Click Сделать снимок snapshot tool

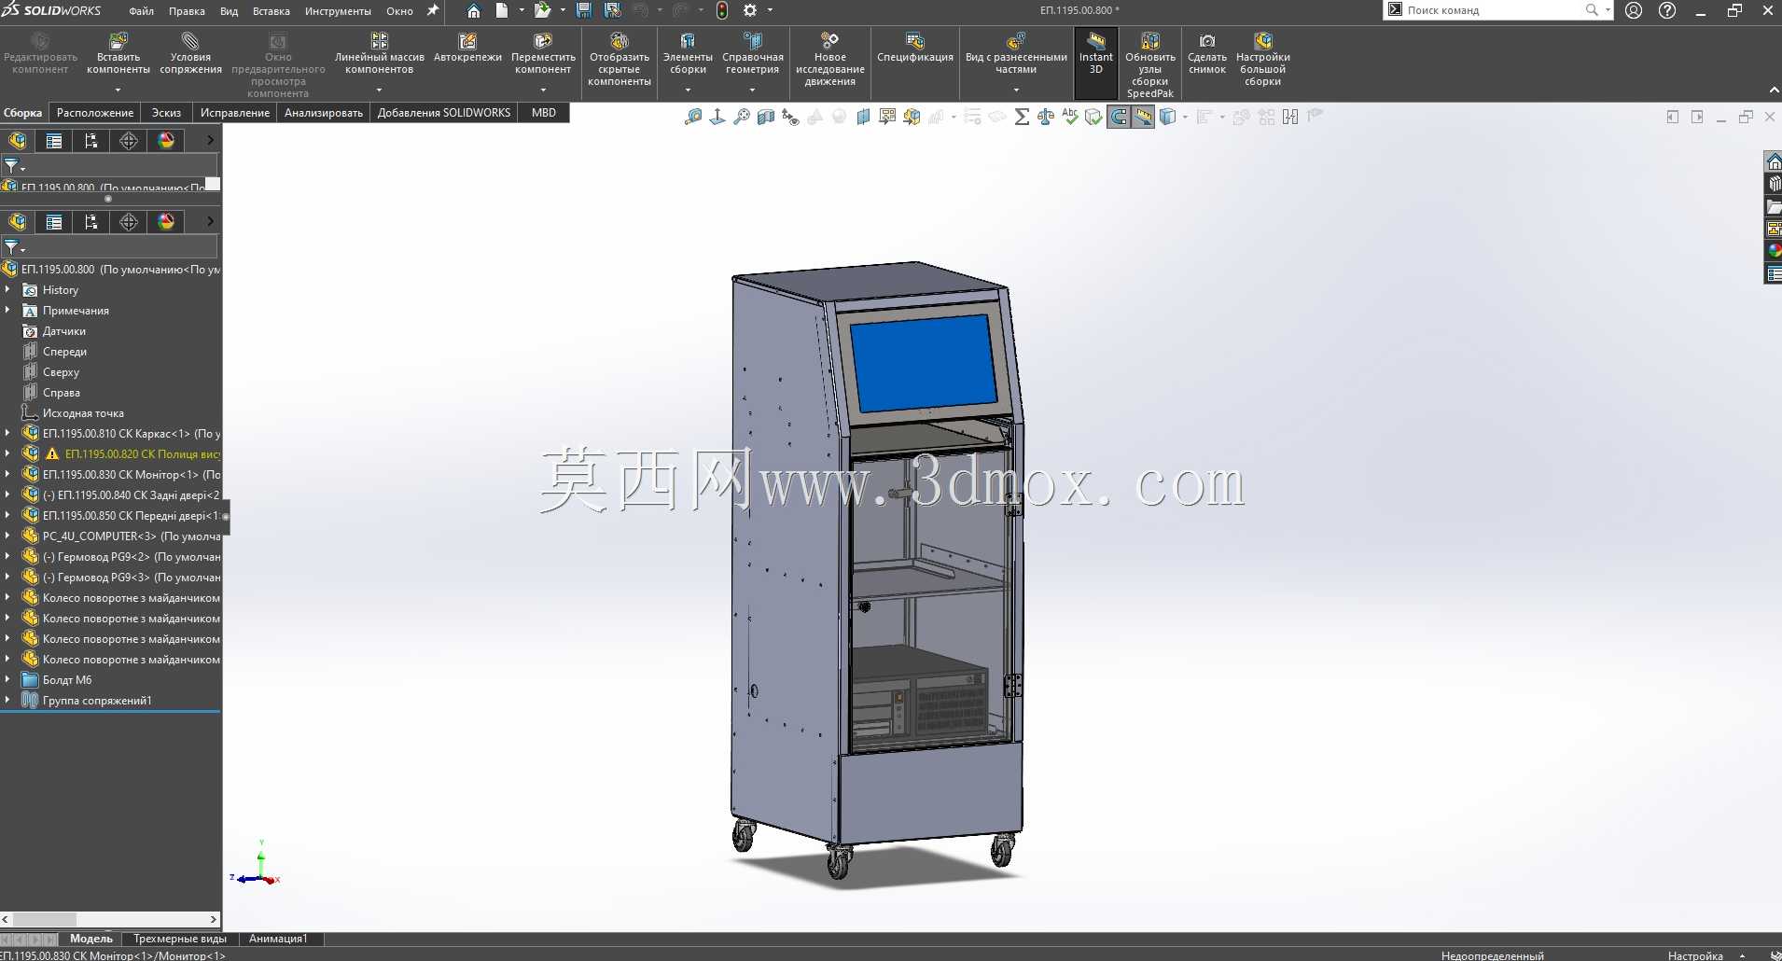1207,54
